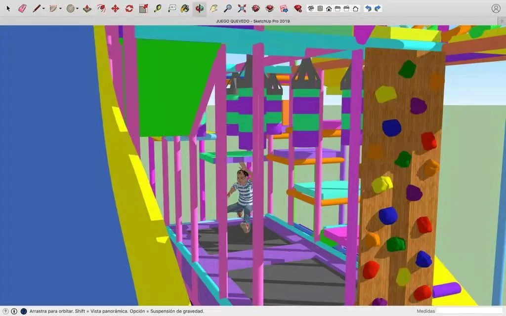
Task: Expand the shape tool dropdown arrow
Action: pos(78,9)
